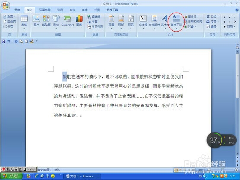Screen dimensions: 240x180
Task: Open Word help with question icon
Action: tap(237, 10)
